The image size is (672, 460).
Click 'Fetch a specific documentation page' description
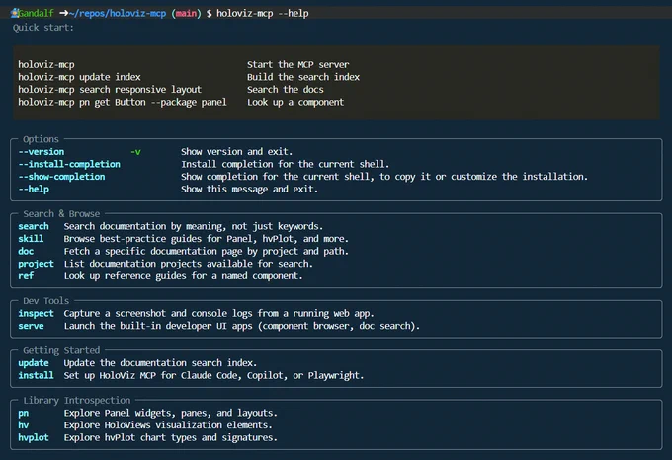[x=207, y=251]
